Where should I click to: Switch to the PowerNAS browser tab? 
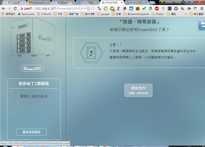click(x=111, y=3)
